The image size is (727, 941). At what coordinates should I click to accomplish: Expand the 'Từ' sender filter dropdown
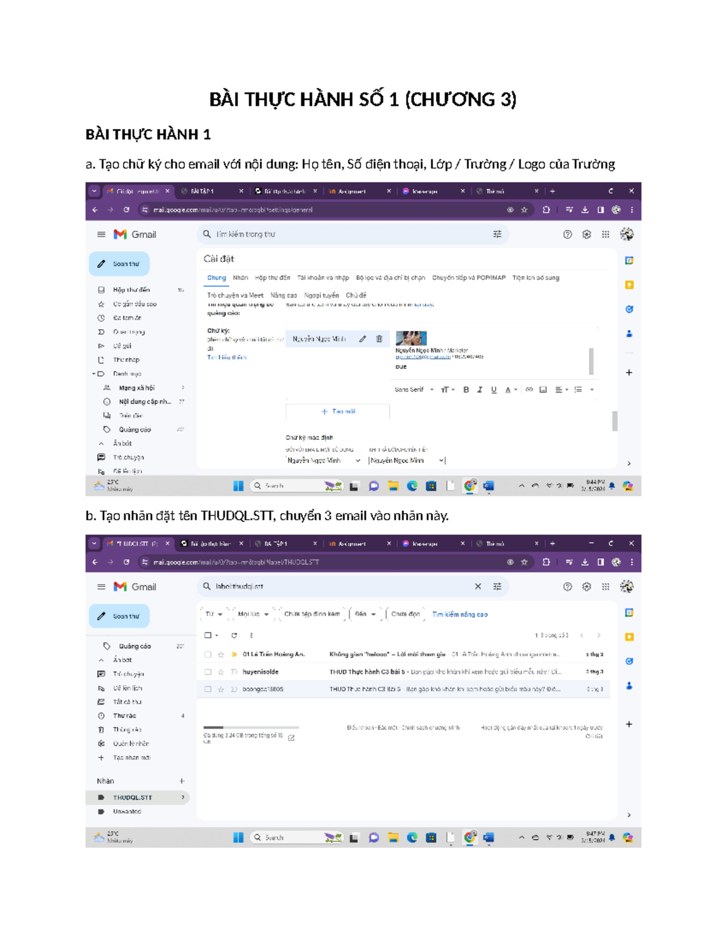(213, 614)
